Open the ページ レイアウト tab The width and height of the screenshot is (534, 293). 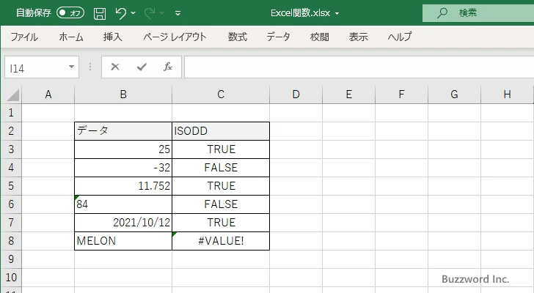click(x=175, y=37)
